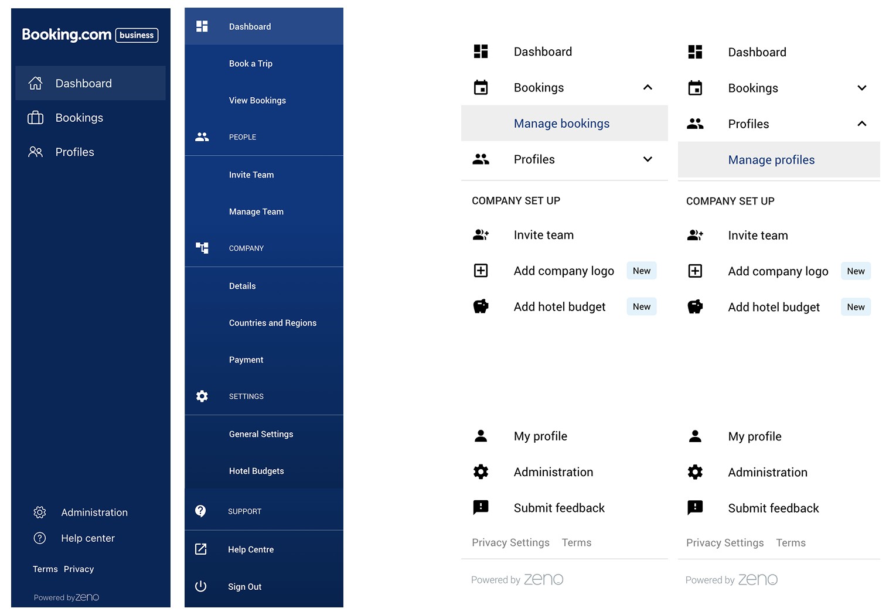Collapse Profiles chevron in fourth menu
This screenshot has height=615, width=896.
pos(862,124)
